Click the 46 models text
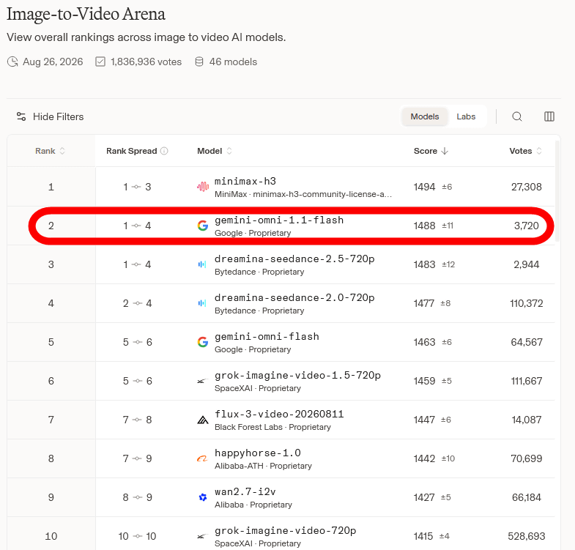Screen dimensions: 575x550 233,62
